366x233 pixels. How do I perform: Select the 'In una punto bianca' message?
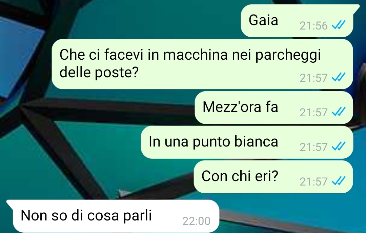click(247, 142)
